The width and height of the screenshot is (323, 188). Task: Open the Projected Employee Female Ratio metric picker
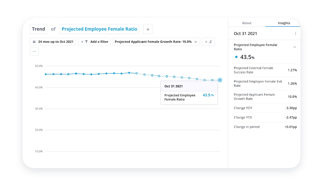pyautogui.click(x=99, y=29)
